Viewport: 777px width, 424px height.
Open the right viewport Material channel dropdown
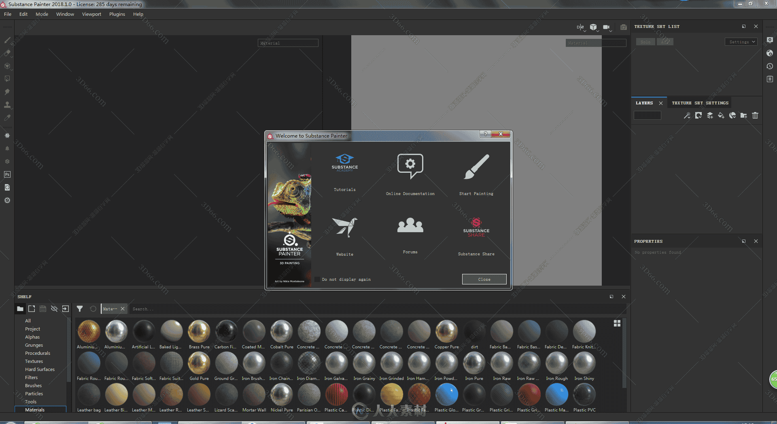[x=596, y=43]
